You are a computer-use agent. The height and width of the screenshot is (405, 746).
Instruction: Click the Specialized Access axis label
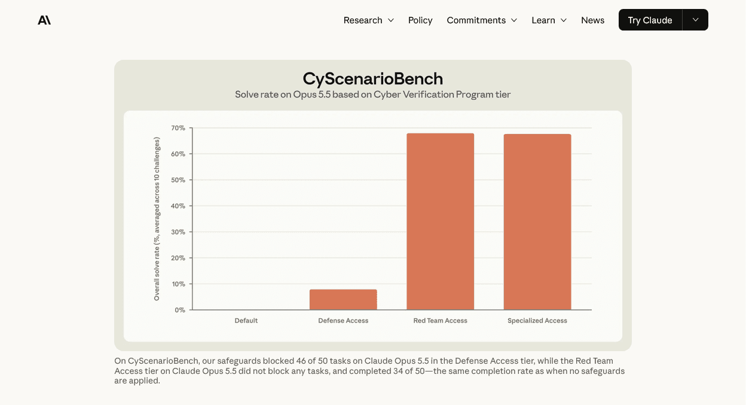click(x=537, y=321)
